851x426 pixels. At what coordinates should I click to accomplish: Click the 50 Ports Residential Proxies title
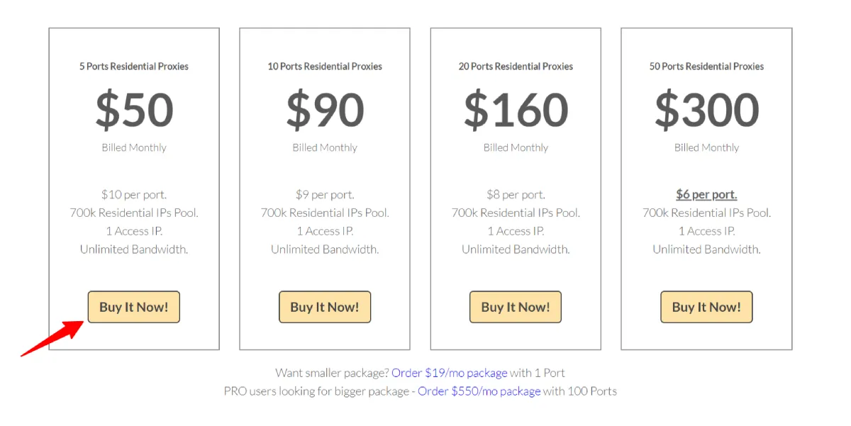coord(706,67)
